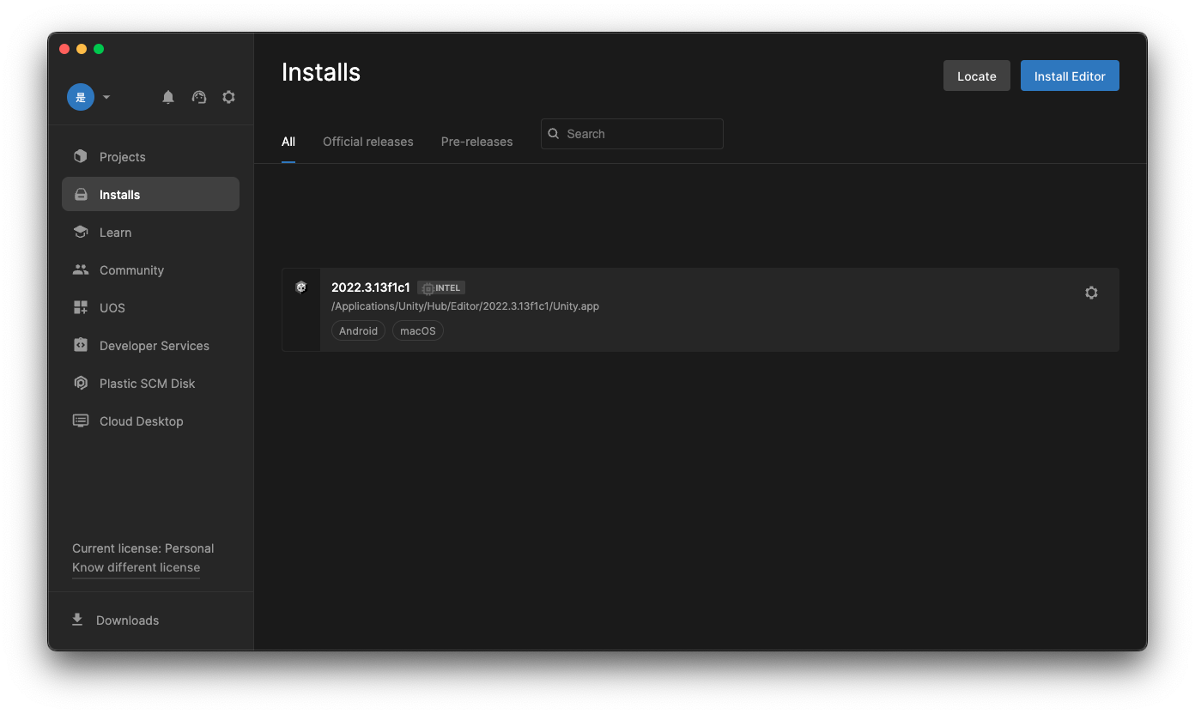Open the Learn section
Viewport: 1195px width, 714px height.
pyautogui.click(x=150, y=233)
